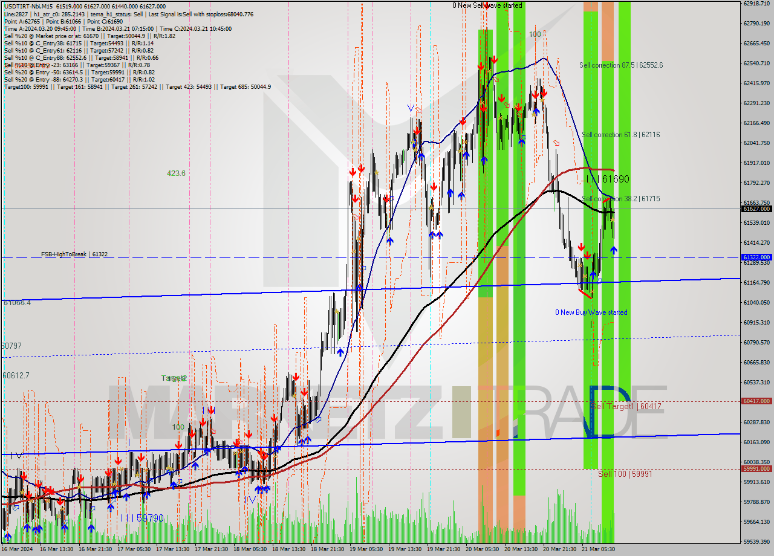This screenshot has width=774, height=556.
Task: Click the '18 Mar 13:30' time axis label
Action: pos(287,549)
